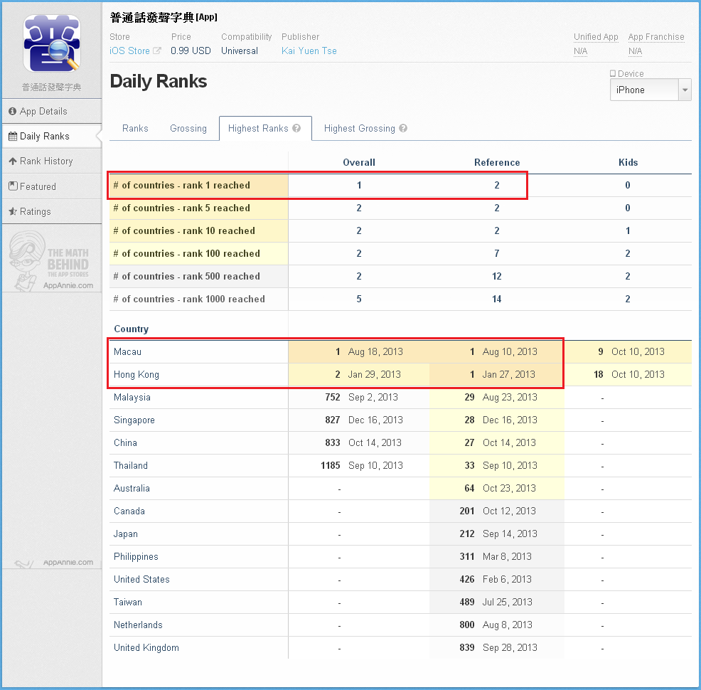The width and height of the screenshot is (701, 690).
Task: Click the calendar icon beside Daily Ranks
Action: click(x=13, y=137)
